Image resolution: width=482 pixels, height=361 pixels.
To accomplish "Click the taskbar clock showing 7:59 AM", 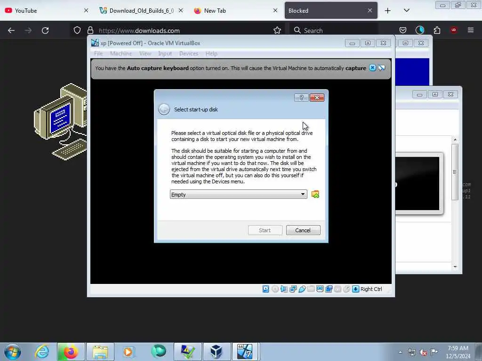I will coord(458,352).
